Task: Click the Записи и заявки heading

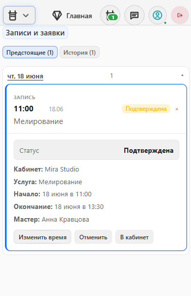Action: (35, 33)
